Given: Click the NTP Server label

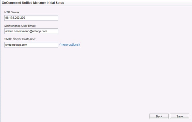Looking at the screenshot, I should (12, 12).
